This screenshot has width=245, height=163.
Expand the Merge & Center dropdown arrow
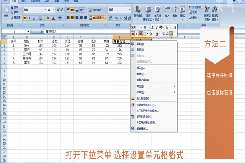coord(105,18)
